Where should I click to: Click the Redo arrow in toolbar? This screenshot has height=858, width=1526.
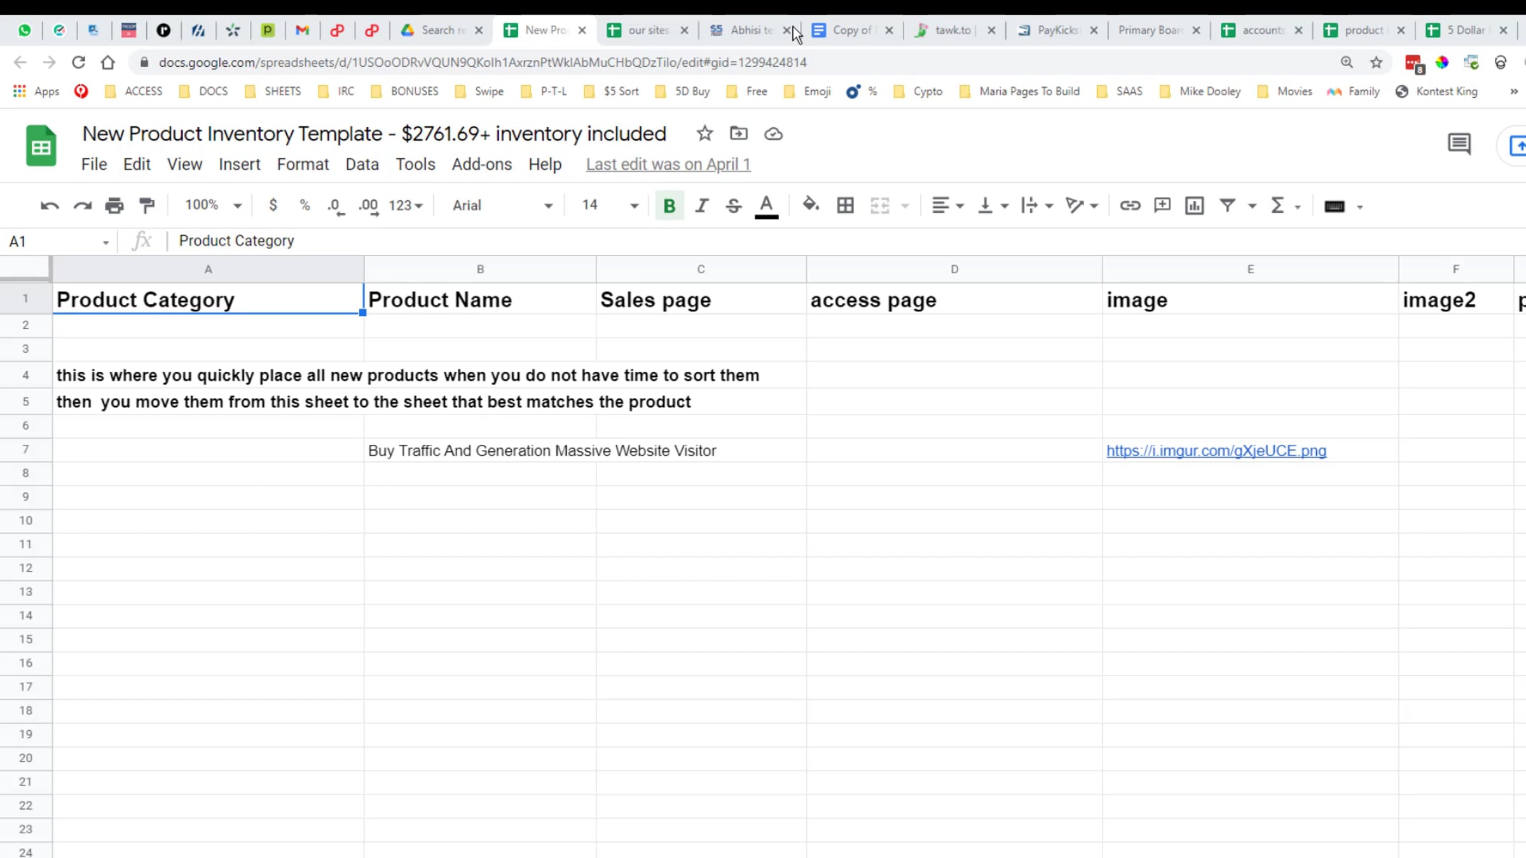[x=83, y=206]
